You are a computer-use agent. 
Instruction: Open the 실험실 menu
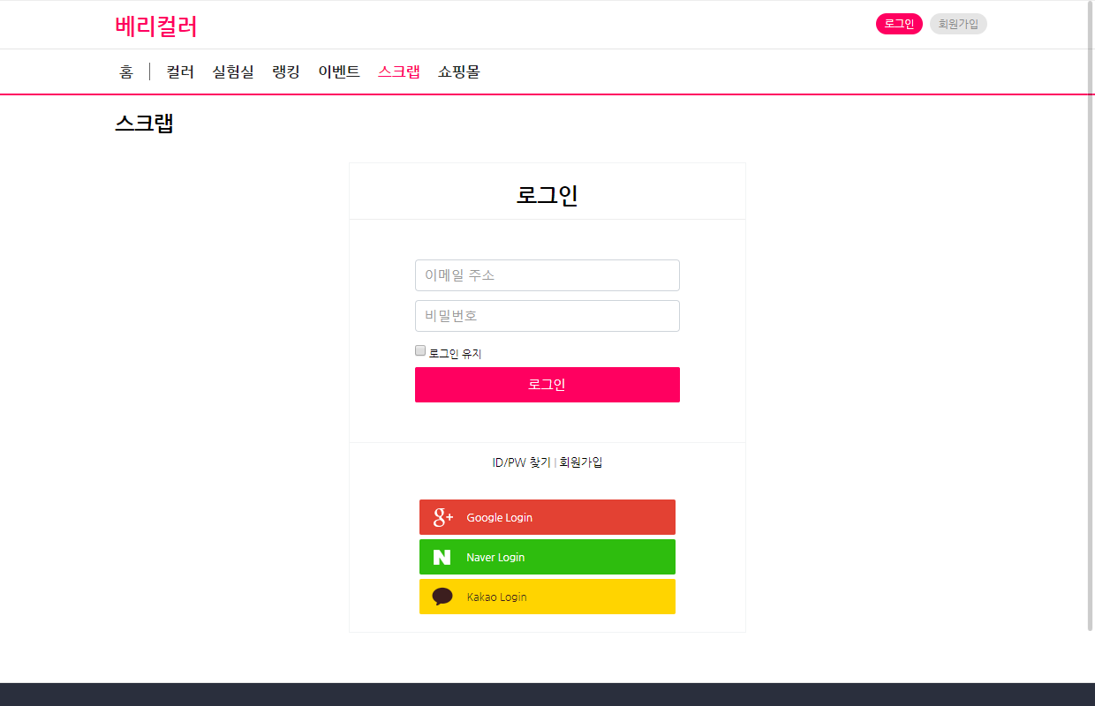coord(233,71)
